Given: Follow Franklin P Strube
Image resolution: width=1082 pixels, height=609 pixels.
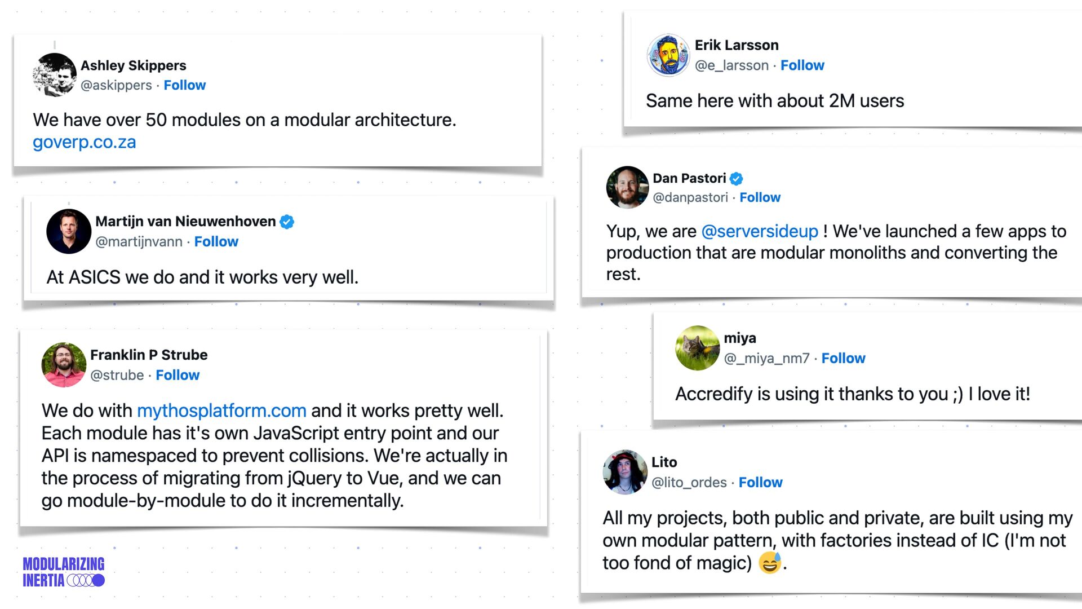Looking at the screenshot, I should 178,375.
